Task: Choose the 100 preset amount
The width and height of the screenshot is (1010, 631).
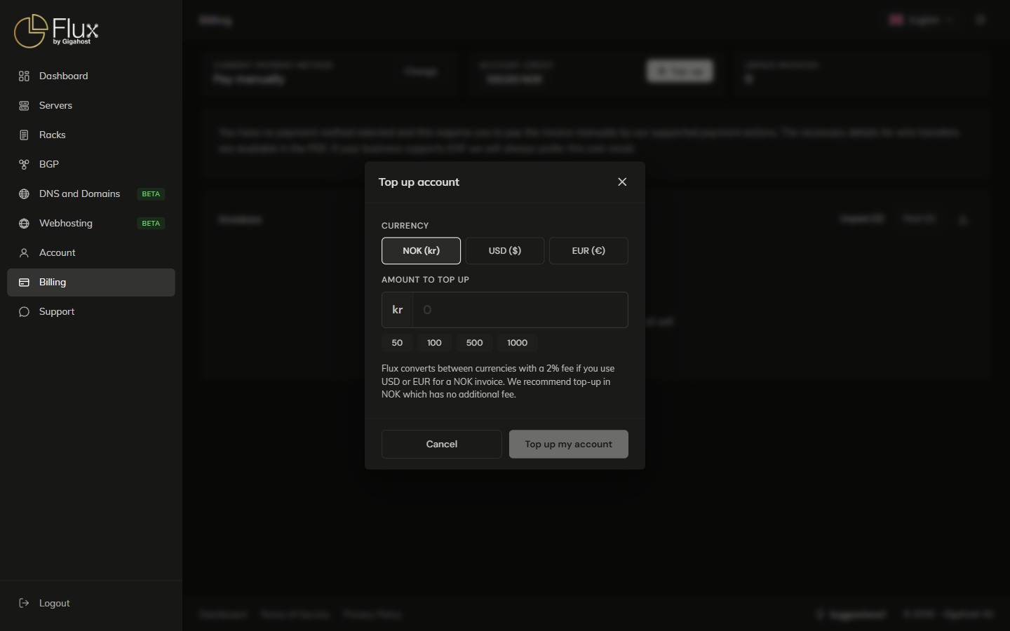Action: pos(434,343)
